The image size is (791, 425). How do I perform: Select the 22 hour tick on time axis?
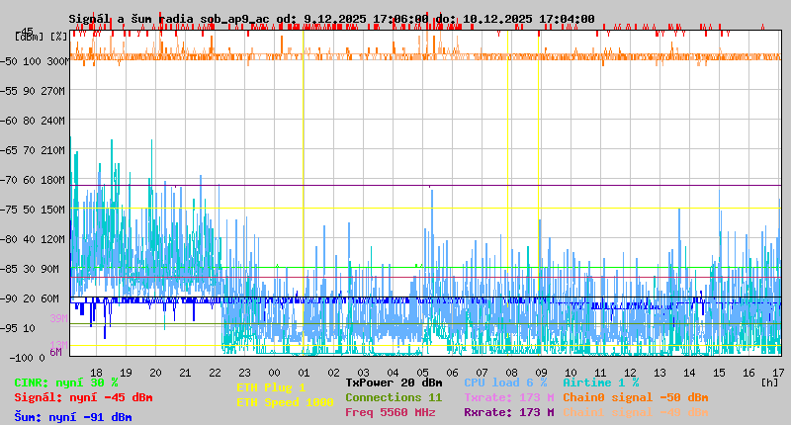pos(214,373)
